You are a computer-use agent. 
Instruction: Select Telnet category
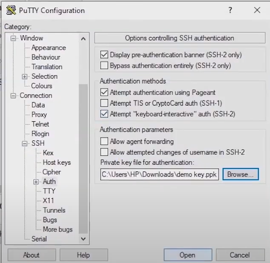pyautogui.click(x=40, y=124)
